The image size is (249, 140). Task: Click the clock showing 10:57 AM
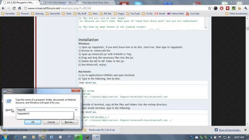pos(239,137)
